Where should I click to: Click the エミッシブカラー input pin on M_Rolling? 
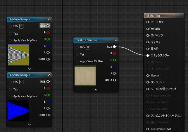148,55
